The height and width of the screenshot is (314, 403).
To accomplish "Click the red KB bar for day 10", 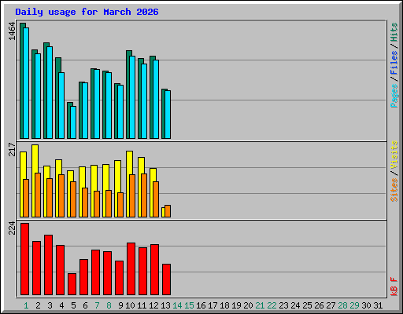I will (131, 269).
